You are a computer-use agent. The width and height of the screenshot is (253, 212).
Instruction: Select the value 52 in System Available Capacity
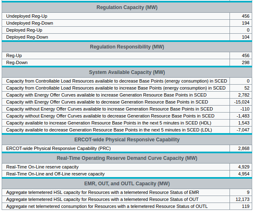[247, 88]
